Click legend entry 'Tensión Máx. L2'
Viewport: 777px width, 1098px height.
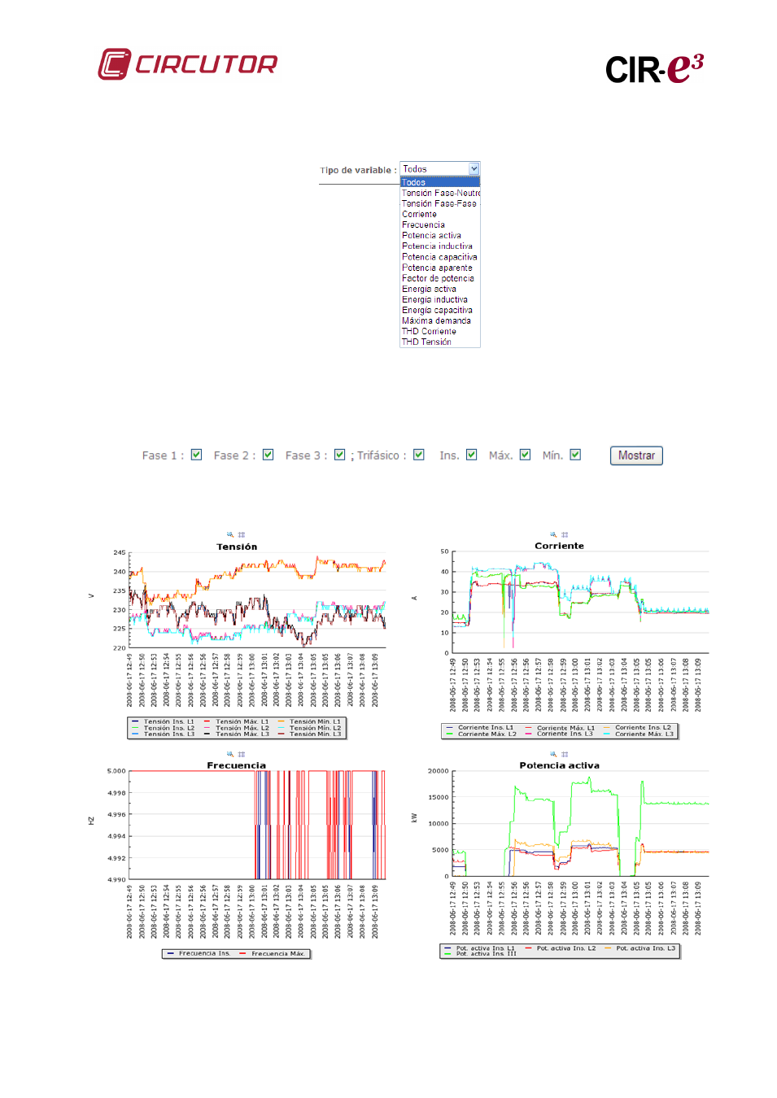(236, 728)
